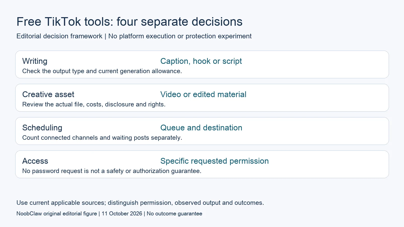
Task: Click the title 'Free TikTok tools: four separate decisions'
Action: pos(129,22)
